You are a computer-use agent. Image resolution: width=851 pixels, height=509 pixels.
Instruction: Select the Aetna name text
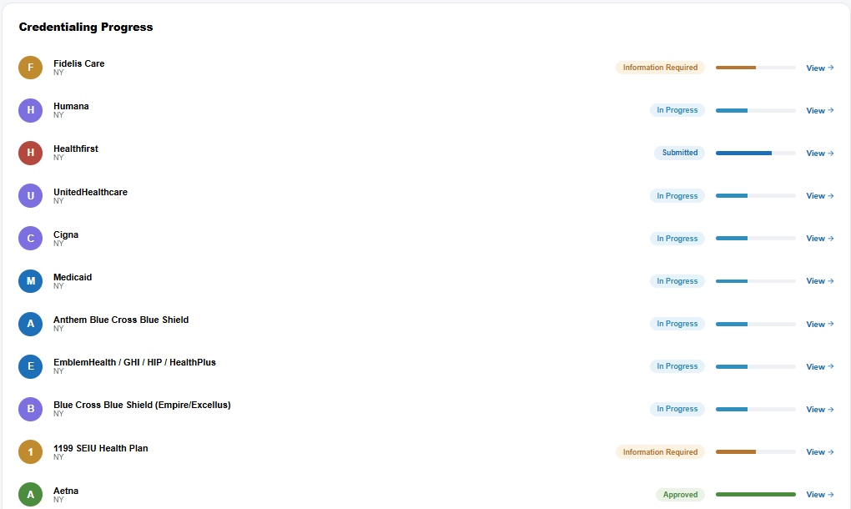[x=66, y=491]
